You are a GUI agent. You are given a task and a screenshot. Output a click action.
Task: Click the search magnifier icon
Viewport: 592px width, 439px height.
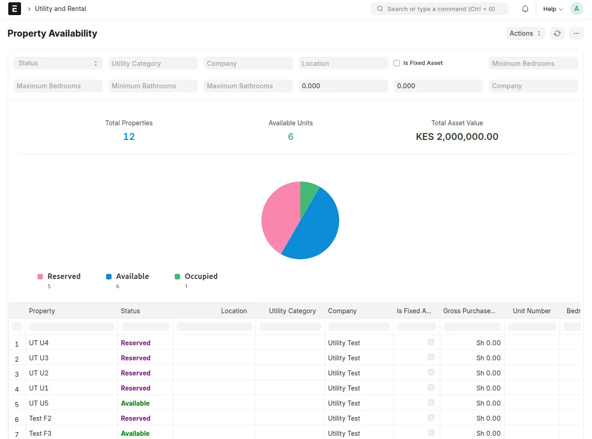[x=380, y=9]
